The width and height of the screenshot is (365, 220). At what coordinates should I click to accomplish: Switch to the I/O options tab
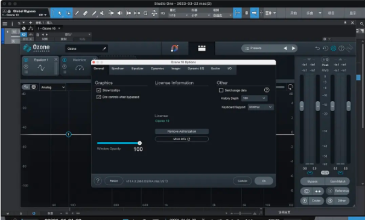coord(229,69)
